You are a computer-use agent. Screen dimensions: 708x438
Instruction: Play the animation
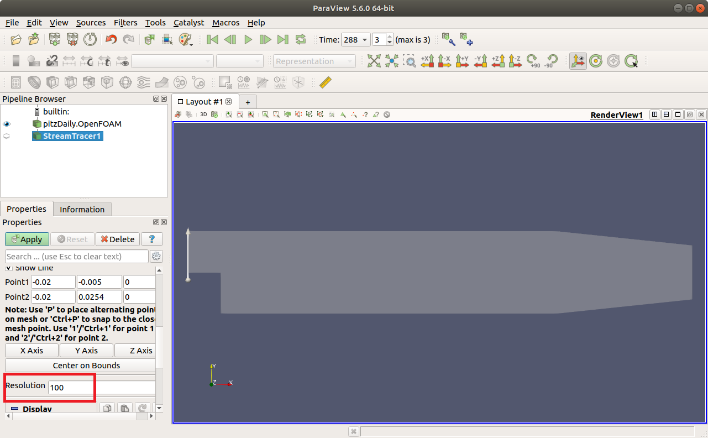(248, 40)
